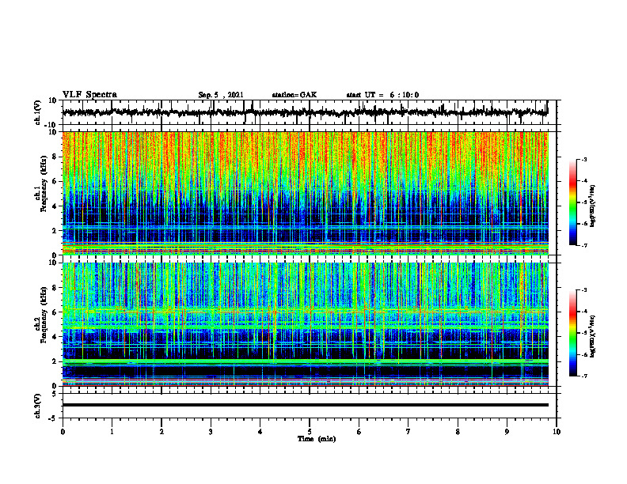Screen dimensions: 627x484
Task: Click the ch.2 spectrogram color scale bar
Action: pos(572,333)
